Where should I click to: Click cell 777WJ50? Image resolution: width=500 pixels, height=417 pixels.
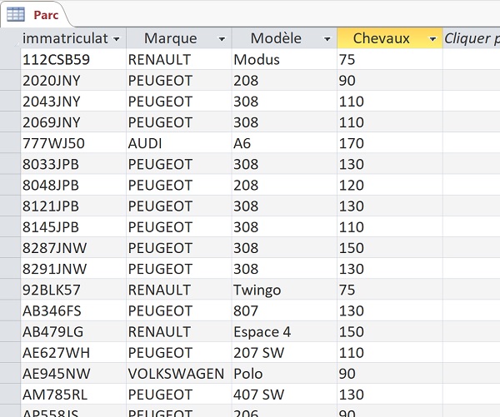73,143
